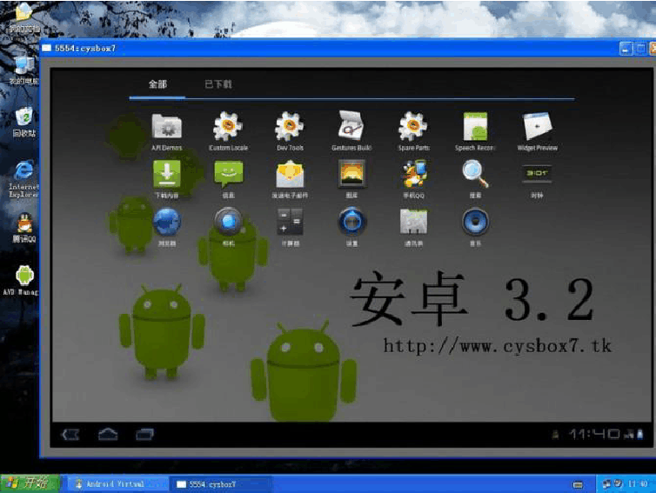Open the Camera lens app
The width and height of the screenshot is (656, 493).
click(229, 227)
